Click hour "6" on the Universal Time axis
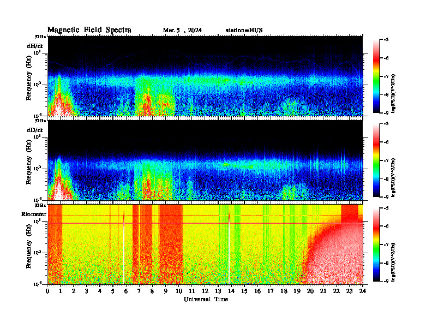The height and width of the screenshot is (334, 432). click(126, 291)
